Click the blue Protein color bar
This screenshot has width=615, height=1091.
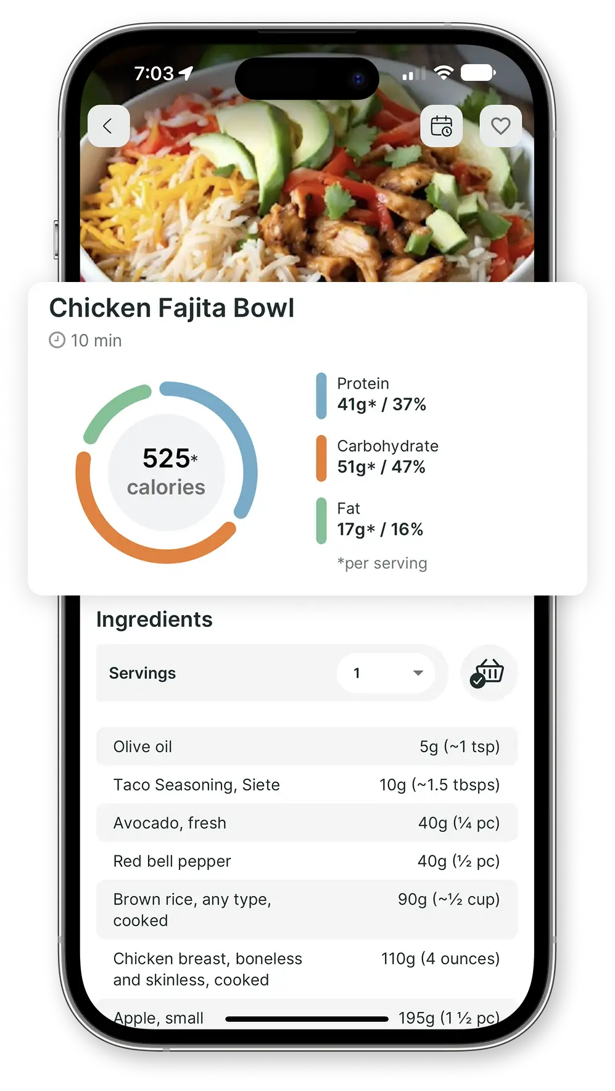321,396
